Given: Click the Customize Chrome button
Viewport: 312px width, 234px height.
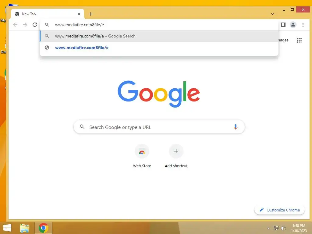Looking at the screenshot, I should tap(279, 210).
